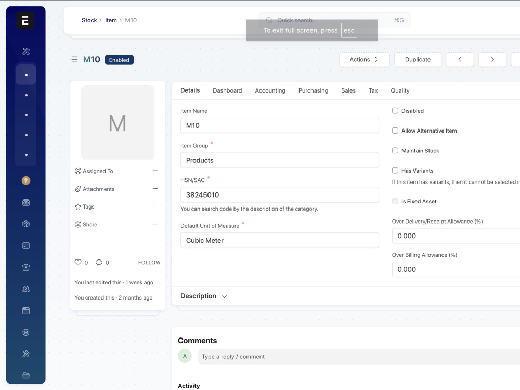Click the quick search magnifier icon
This screenshot has width=520, height=390.
coord(269,20)
